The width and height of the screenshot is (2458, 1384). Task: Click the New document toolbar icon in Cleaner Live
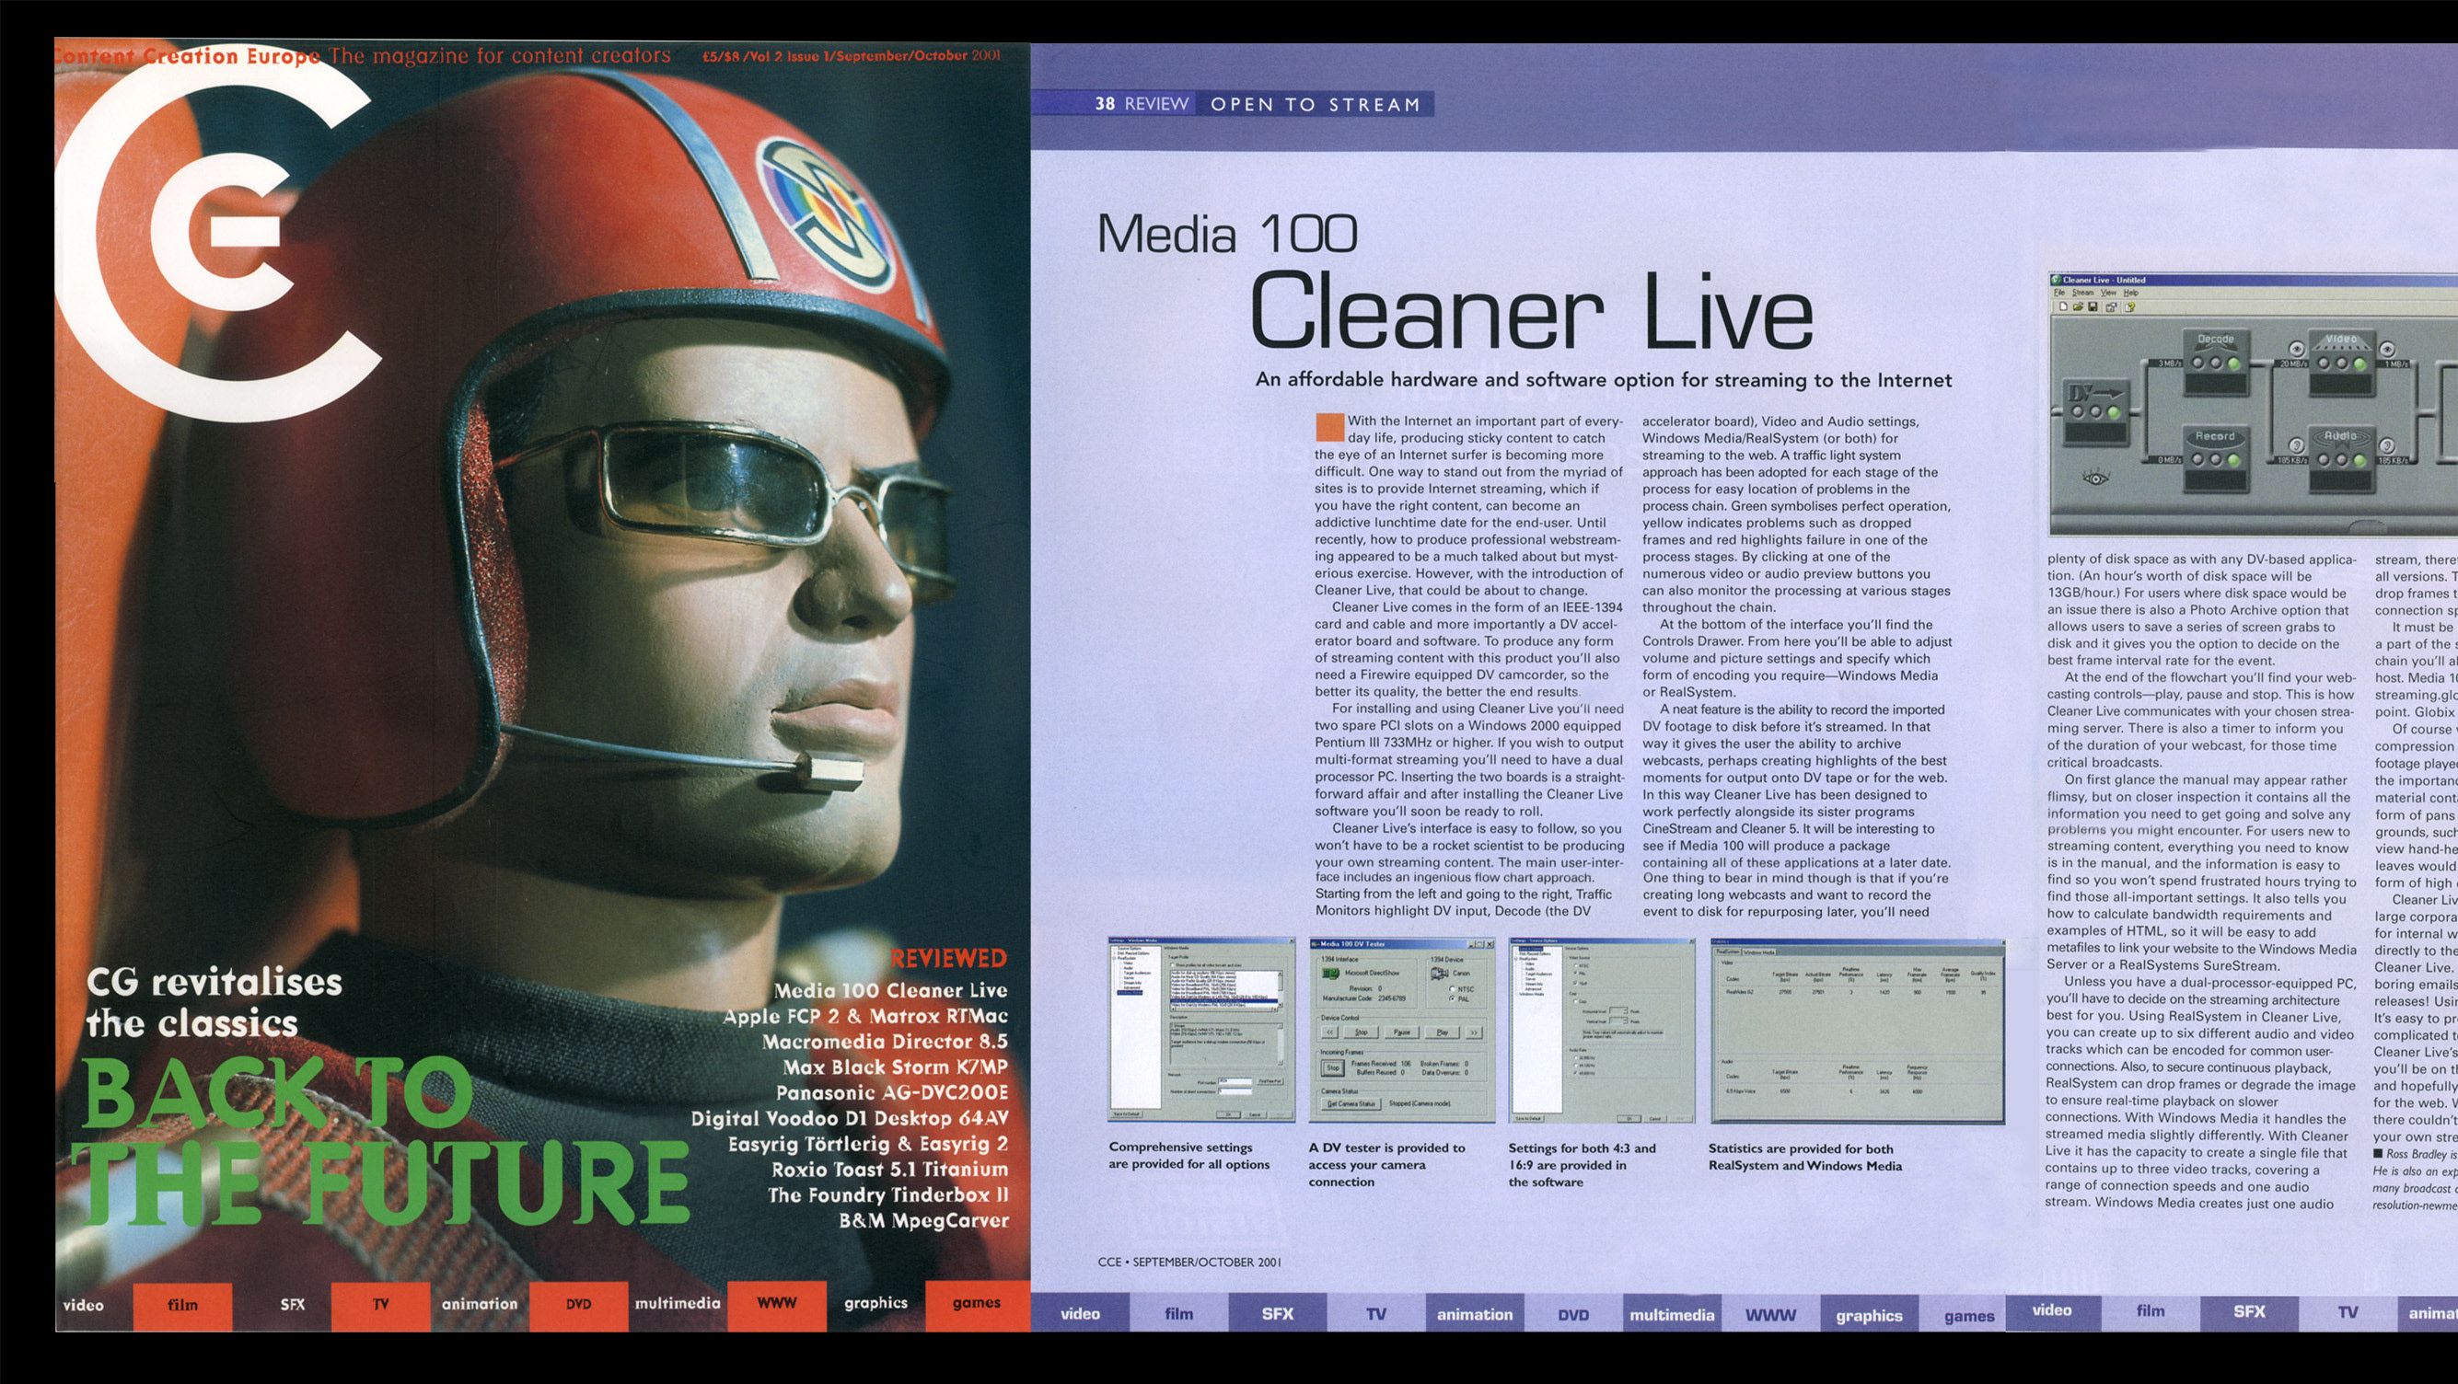[2063, 307]
